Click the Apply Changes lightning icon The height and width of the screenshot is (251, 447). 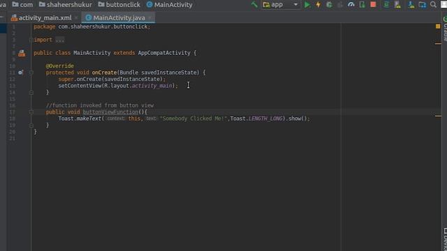click(x=318, y=5)
